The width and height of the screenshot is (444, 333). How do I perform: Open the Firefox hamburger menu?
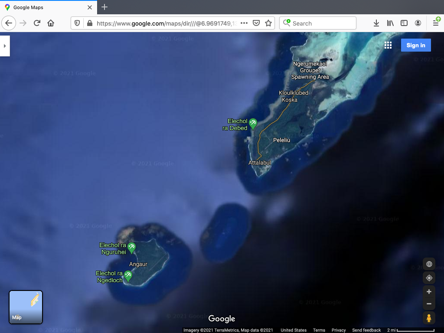(x=436, y=23)
